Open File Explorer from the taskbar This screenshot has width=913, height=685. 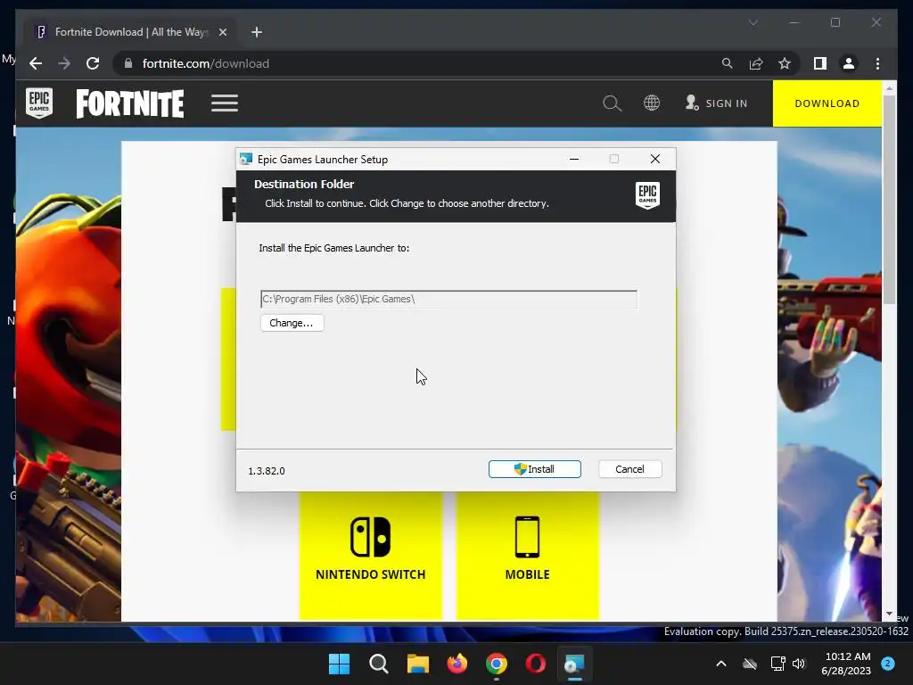pyautogui.click(x=417, y=664)
